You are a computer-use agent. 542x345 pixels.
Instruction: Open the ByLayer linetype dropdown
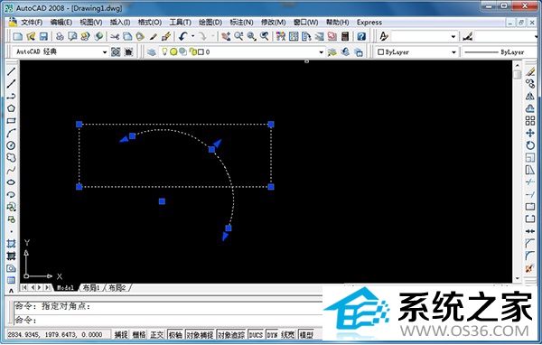tap(500, 52)
